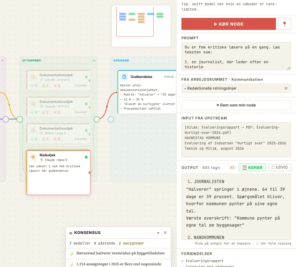Image resolution: width=296 pixels, height=267 pixels.
Task: Run the node with KØR NODE button
Action: click(x=229, y=24)
